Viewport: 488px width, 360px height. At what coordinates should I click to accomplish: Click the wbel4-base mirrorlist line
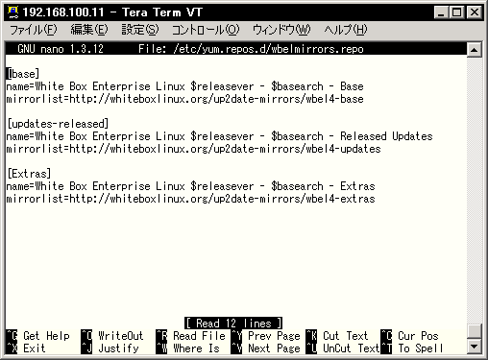point(184,99)
